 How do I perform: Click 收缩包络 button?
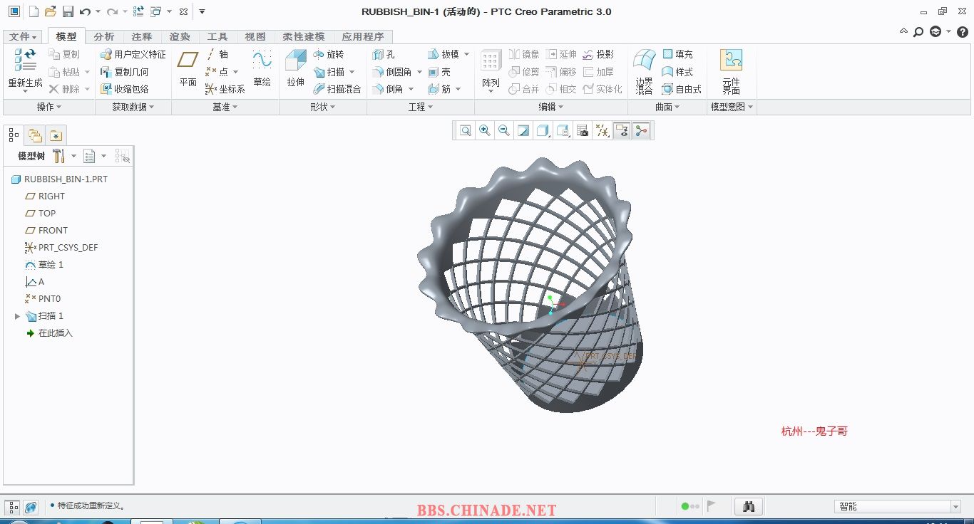point(125,89)
